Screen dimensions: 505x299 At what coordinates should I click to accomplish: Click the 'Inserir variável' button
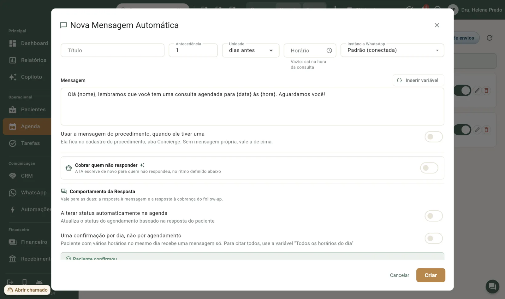418,80
